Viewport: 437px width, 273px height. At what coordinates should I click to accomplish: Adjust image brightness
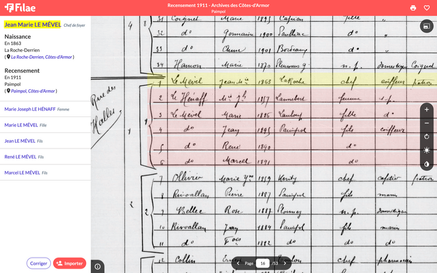pyautogui.click(x=426, y=151)
